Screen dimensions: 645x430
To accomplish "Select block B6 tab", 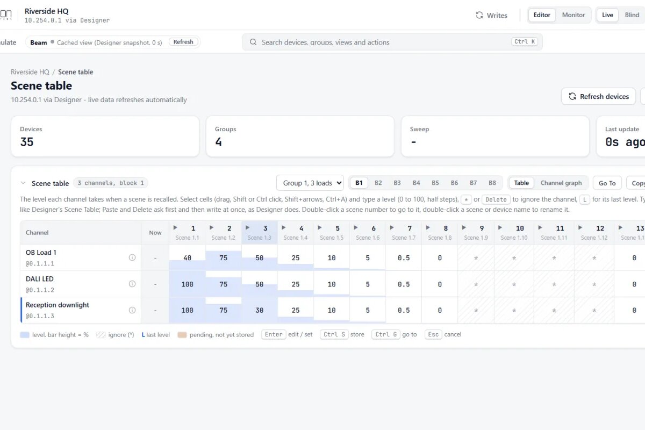I will pyautogui.click(x=455, y=183).
